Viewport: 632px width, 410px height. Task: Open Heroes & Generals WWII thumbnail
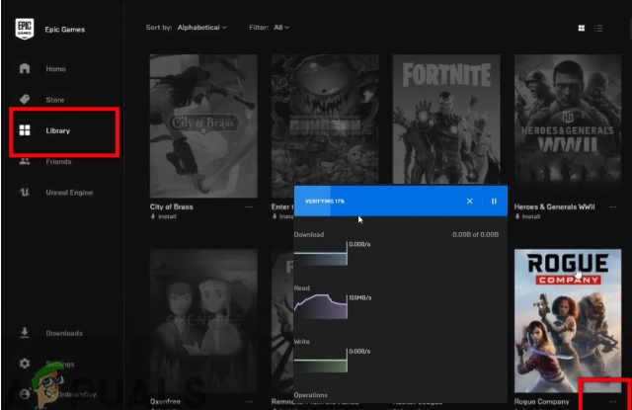coord(568,126)
